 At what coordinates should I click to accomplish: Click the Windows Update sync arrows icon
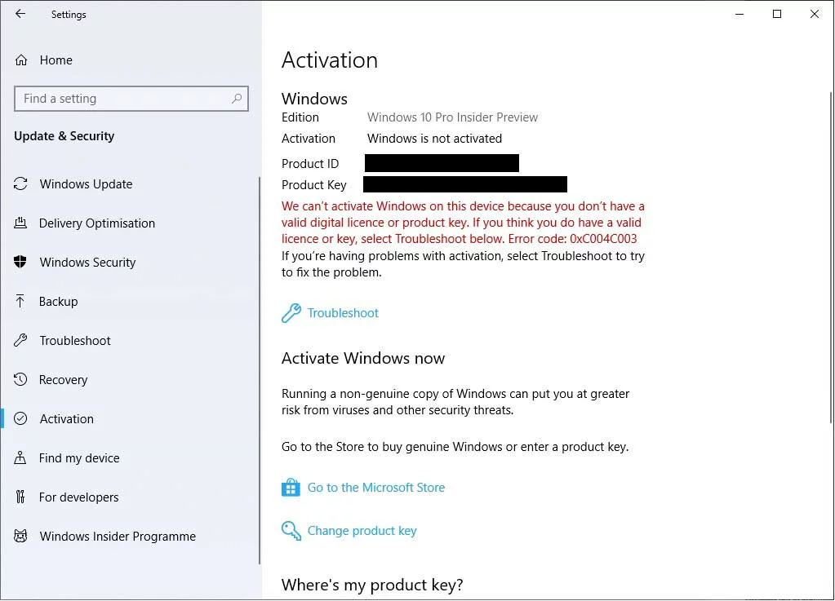[x=20, y=184]
